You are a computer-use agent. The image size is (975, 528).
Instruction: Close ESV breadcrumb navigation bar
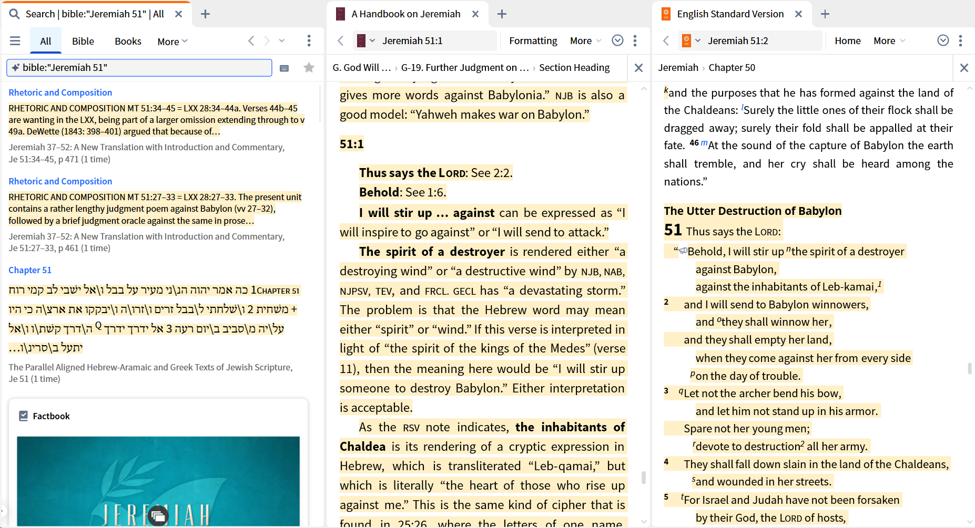tap(964, 68)
